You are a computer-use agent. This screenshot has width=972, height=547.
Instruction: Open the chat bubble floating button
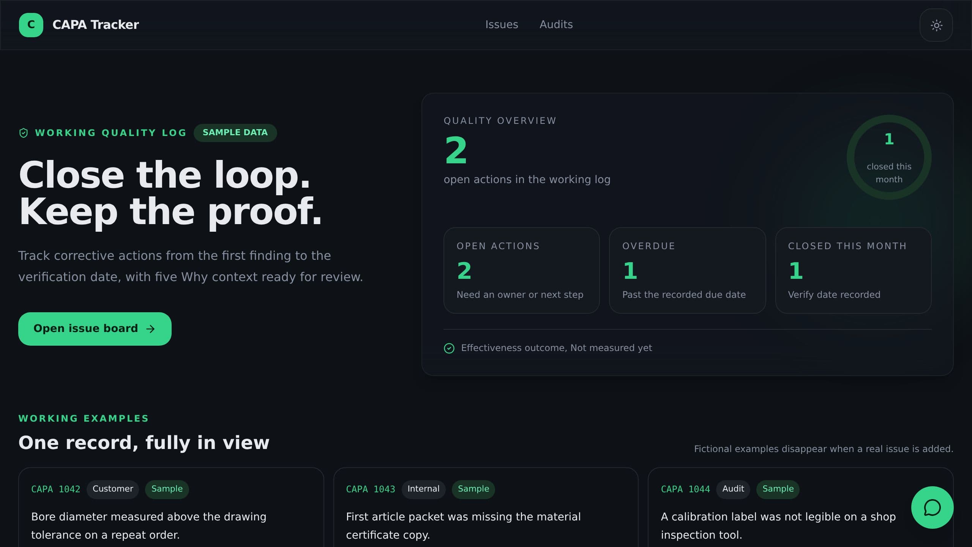coord(932,507)
